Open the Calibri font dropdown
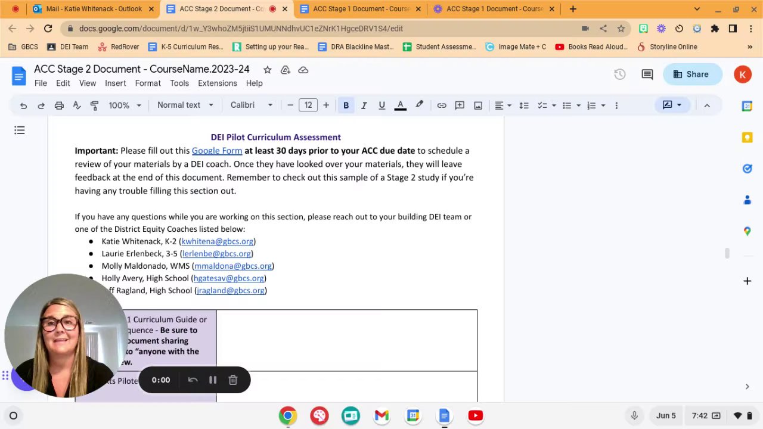Image resolution: width=763 pixels, height=429 pixels. click(252, 105)
